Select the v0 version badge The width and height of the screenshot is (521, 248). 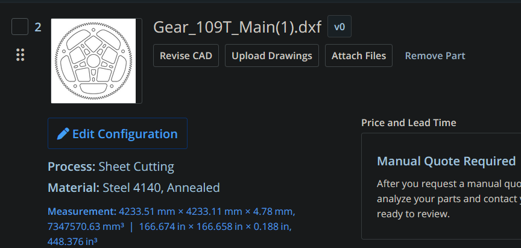point(339,27)
